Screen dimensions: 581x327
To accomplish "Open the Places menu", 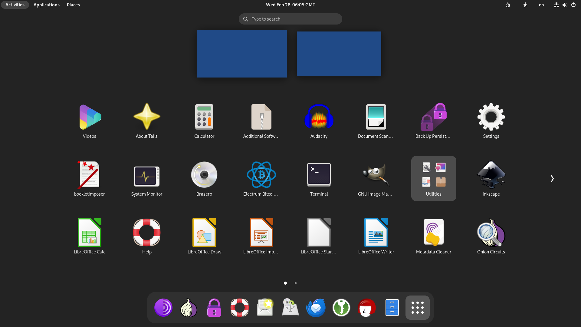I will tap(73, 5).
